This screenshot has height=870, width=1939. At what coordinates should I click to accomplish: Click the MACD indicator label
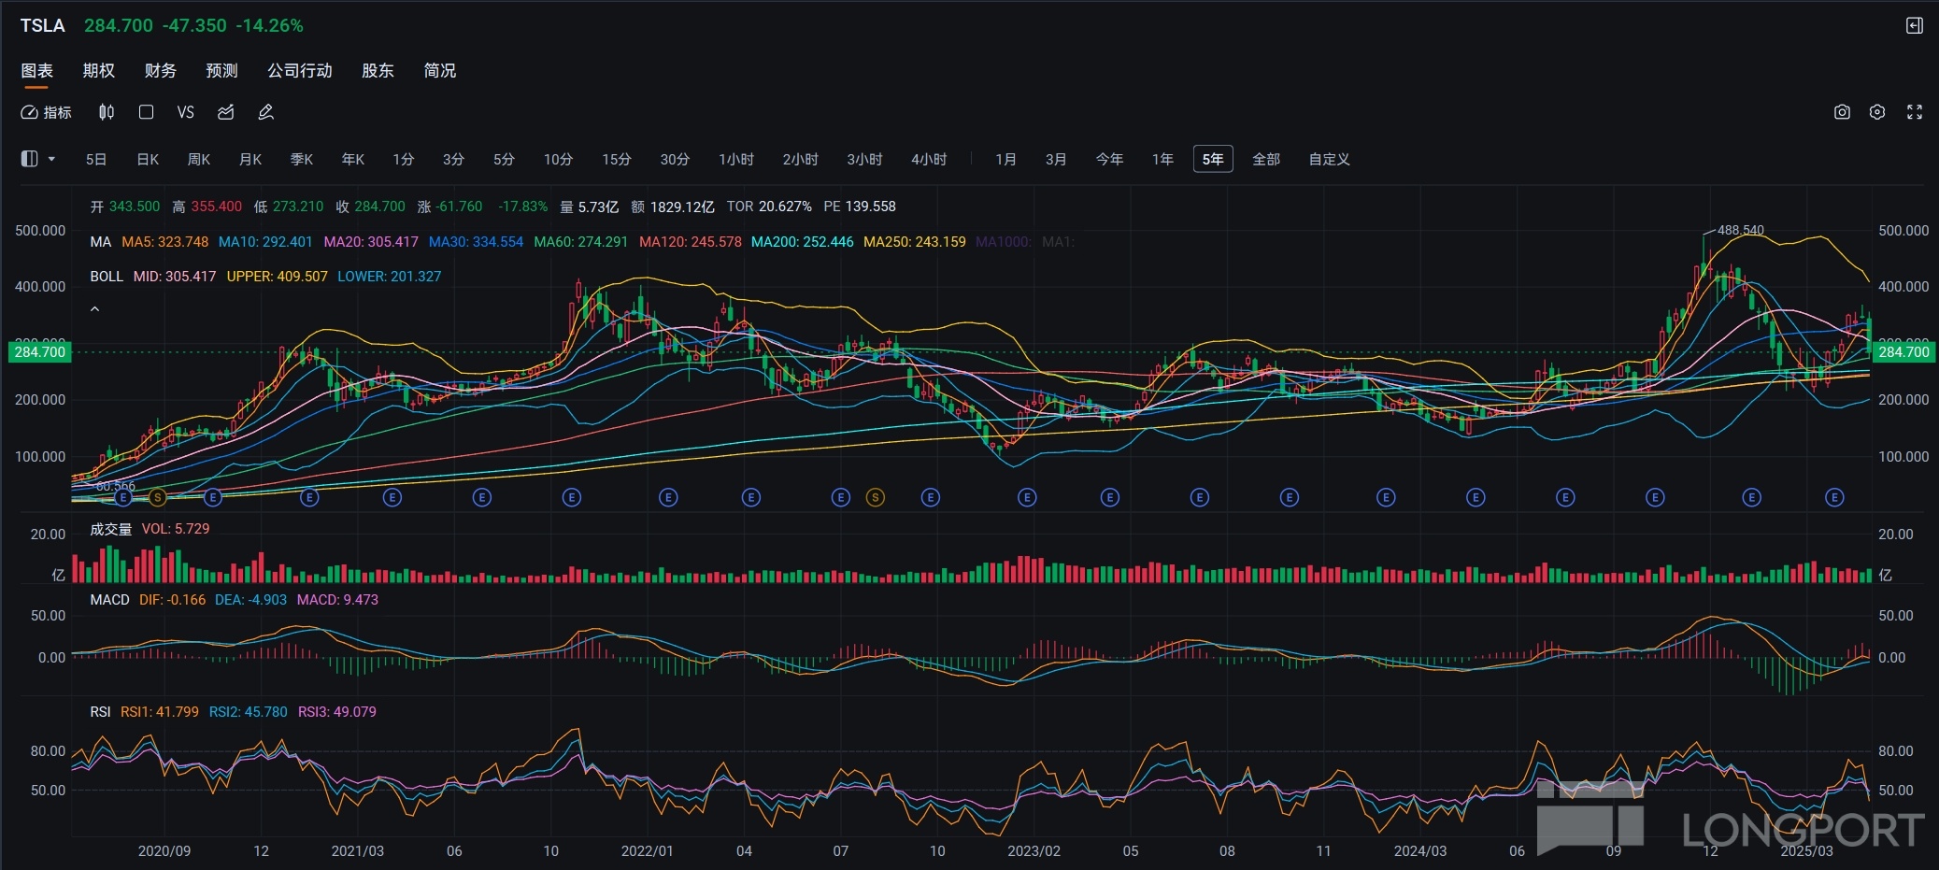click(x=109, y=600)
